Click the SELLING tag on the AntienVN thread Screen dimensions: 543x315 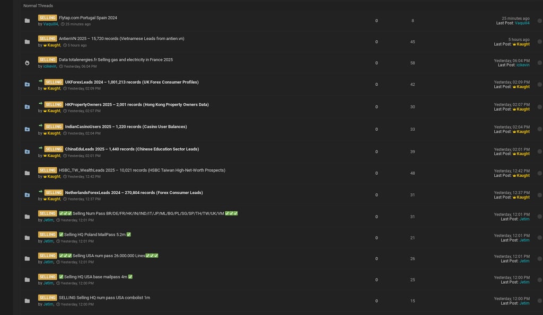tap(47, 38)
